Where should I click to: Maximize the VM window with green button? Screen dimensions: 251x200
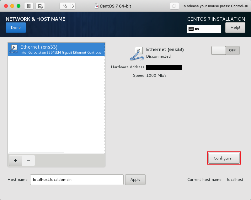(x=19, y=6)
